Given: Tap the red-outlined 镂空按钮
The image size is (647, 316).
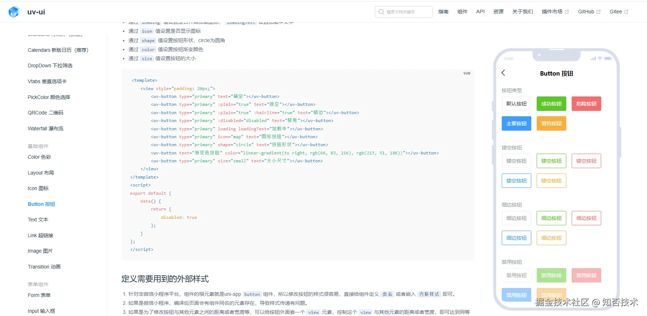Looking at the screenshot, I should point(586,161).
